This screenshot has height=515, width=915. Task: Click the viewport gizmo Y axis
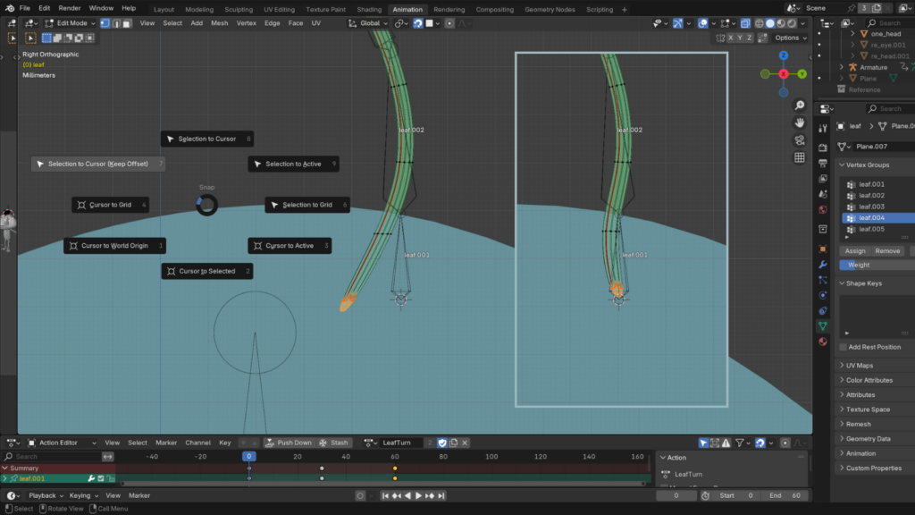coord(802,74)
